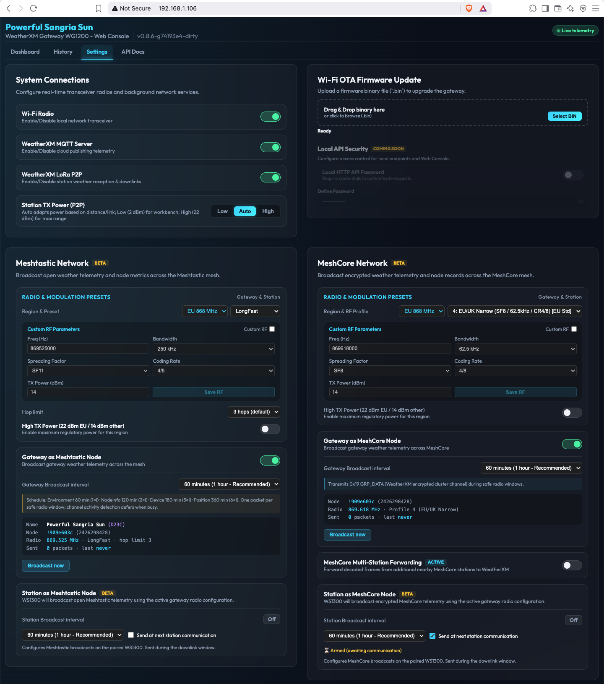The height and width of the screenshot is (684, 604).
Task: Check MeshCore Custom RF checkbox
Action: 574,329
